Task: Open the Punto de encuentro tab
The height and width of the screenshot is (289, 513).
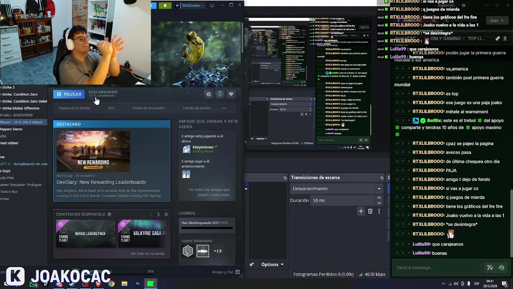Action: tap(149, 108)
